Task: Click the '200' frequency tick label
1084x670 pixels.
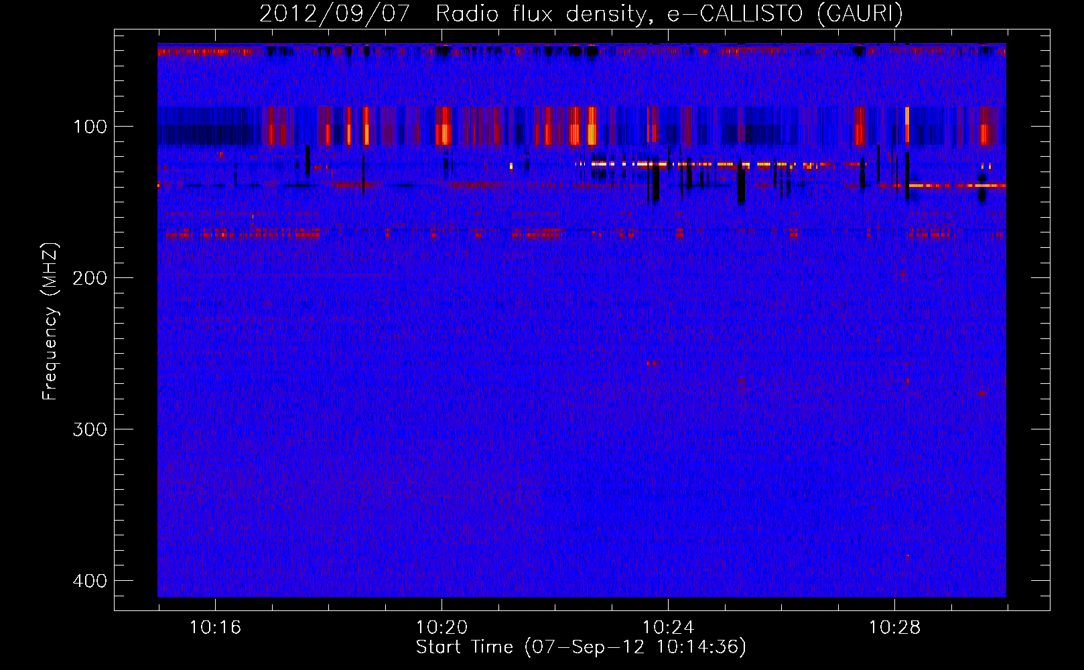Action: tap(90, 278)
